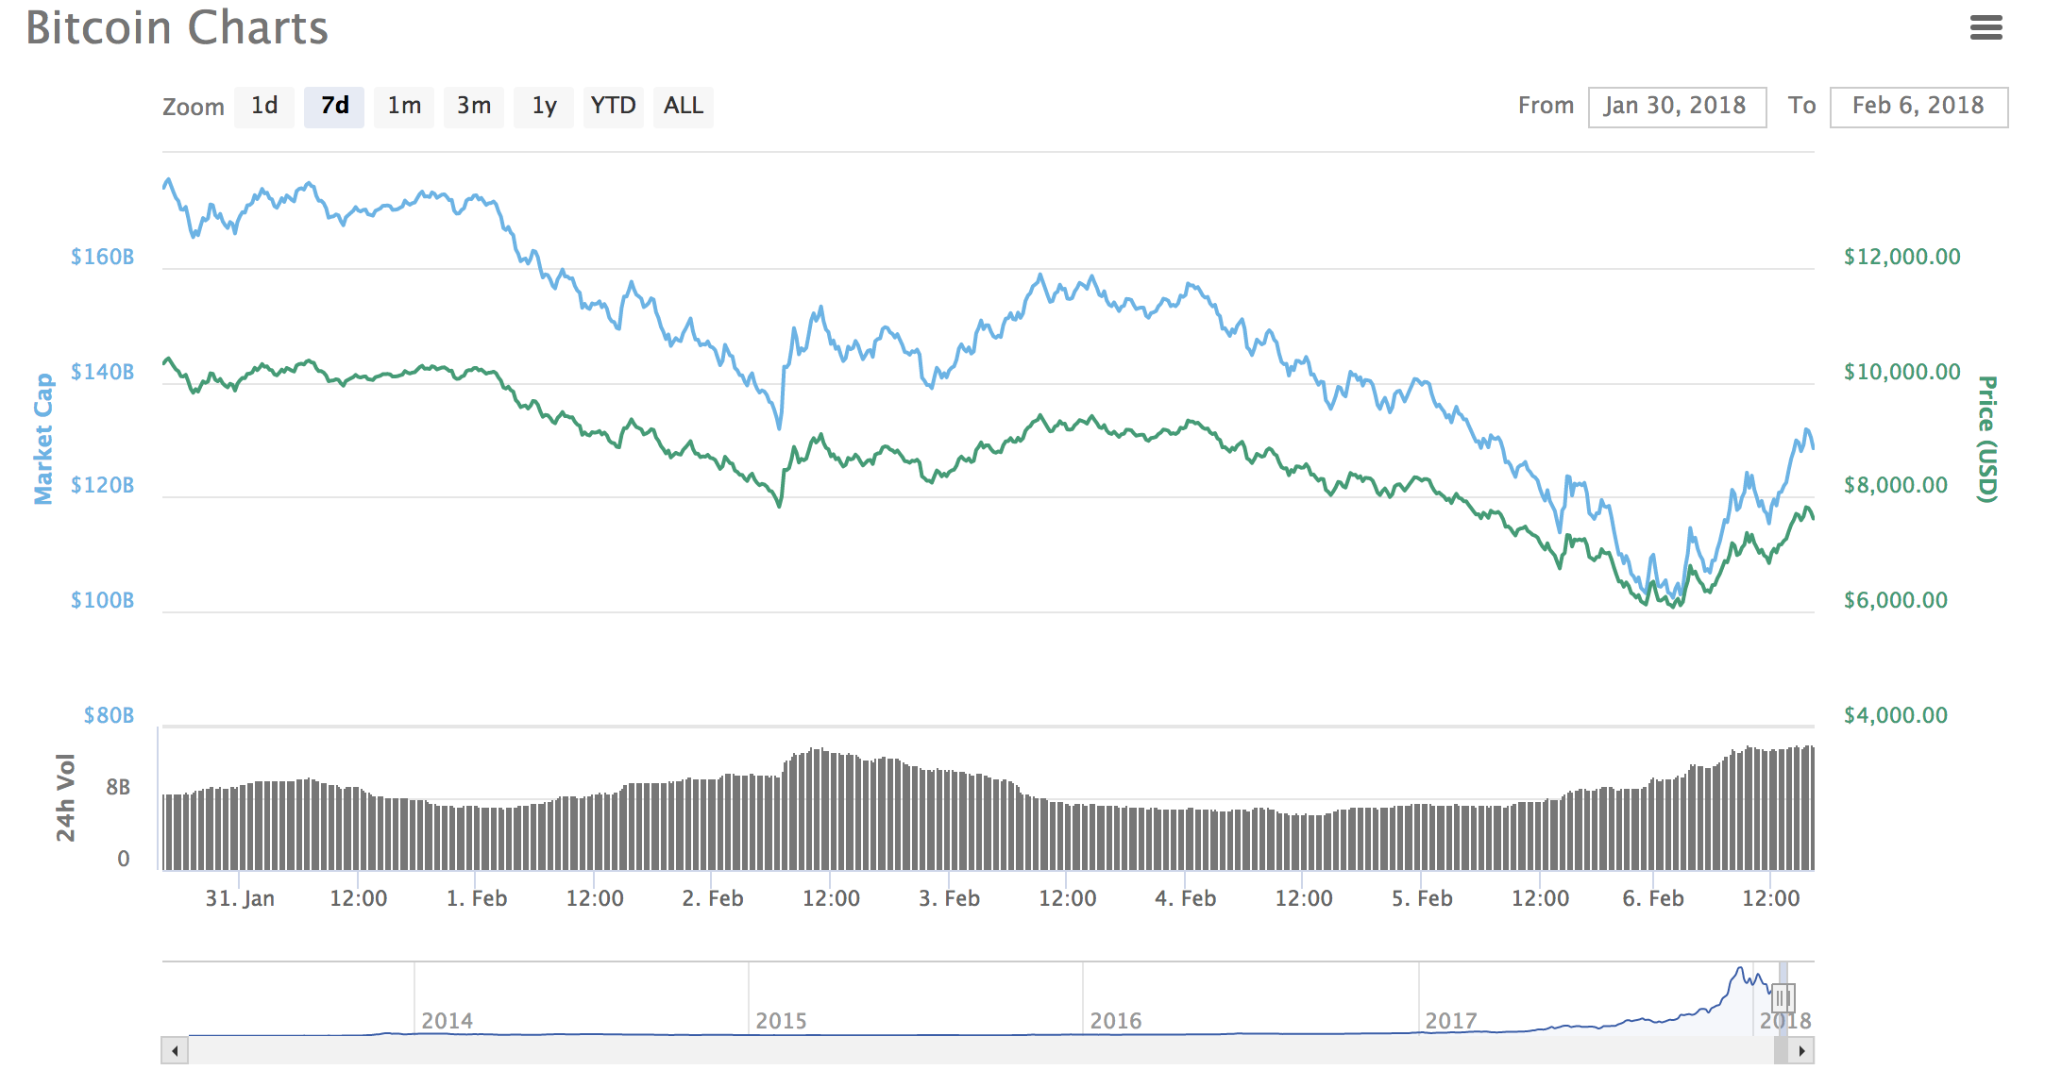Click the 8B volume axis label
Viewport: 2045px width, 1070px height.
click(x=118, y=787)
